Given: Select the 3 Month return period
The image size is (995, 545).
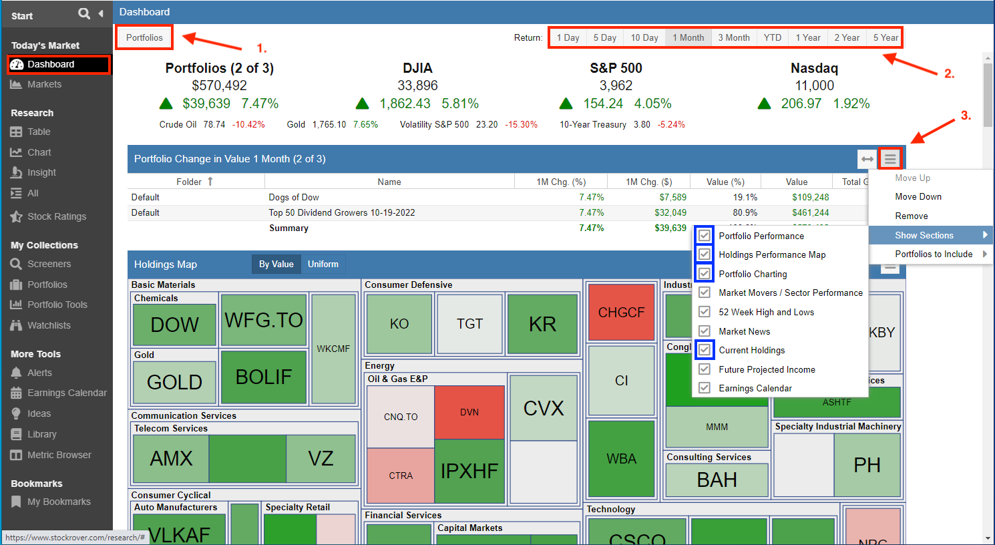Looking at the screenshot, I should (x=734, y=37).
